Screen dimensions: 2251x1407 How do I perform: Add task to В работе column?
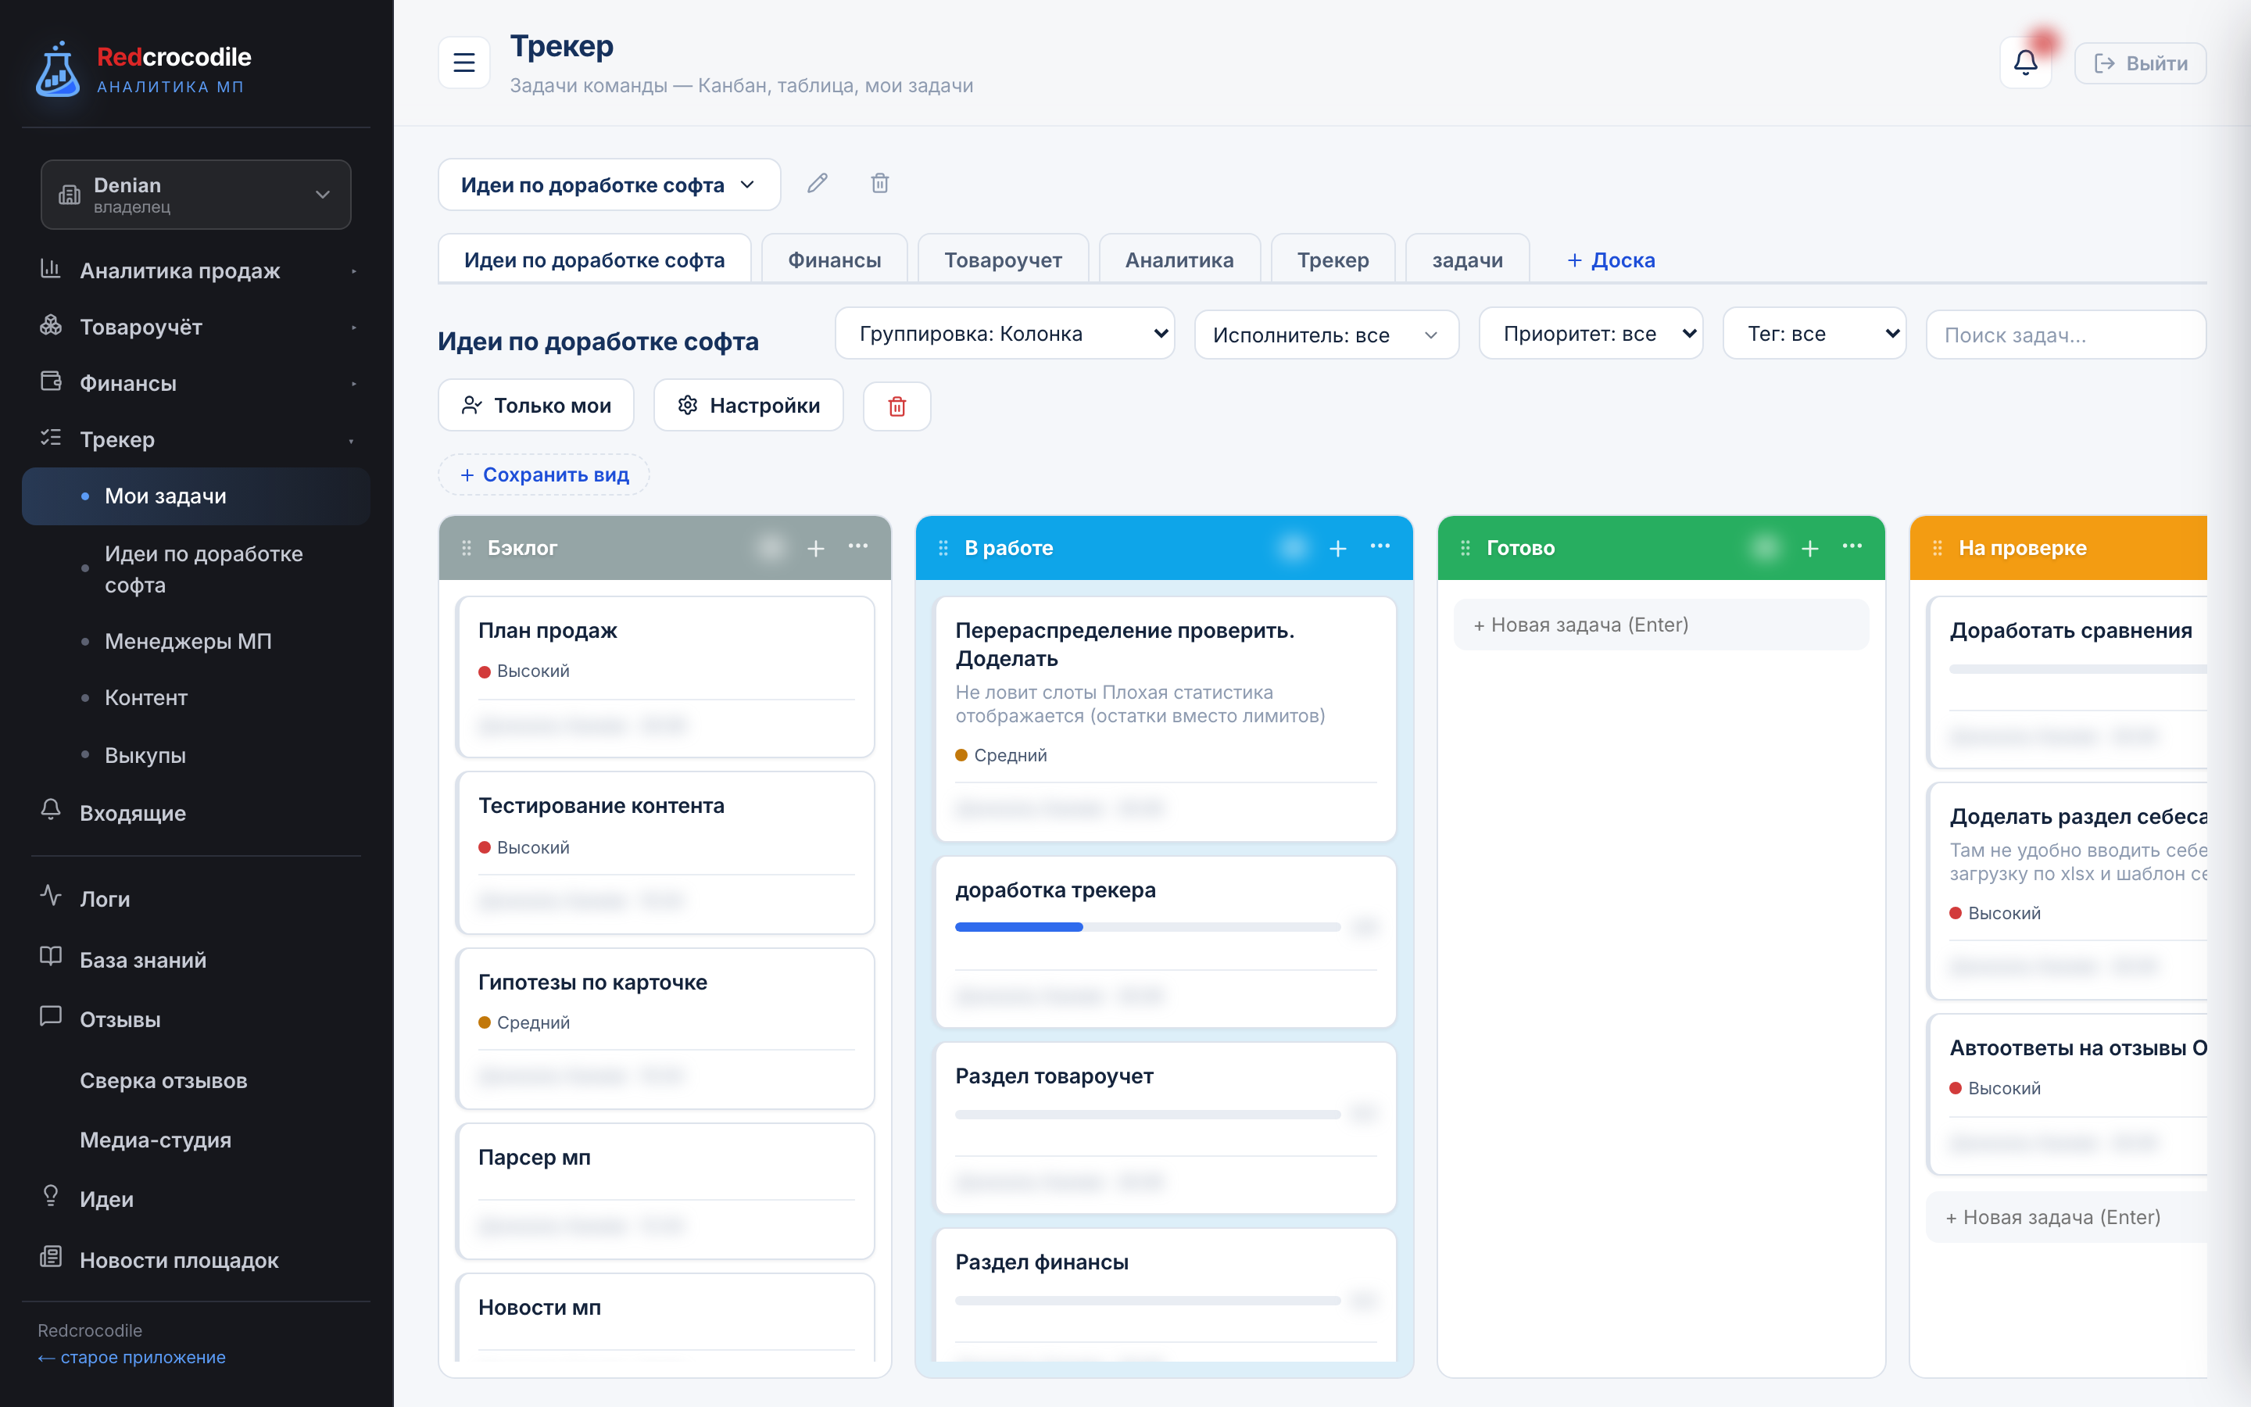click(x=1337, y=548)
